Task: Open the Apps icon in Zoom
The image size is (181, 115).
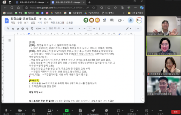Action: (118, 111)
